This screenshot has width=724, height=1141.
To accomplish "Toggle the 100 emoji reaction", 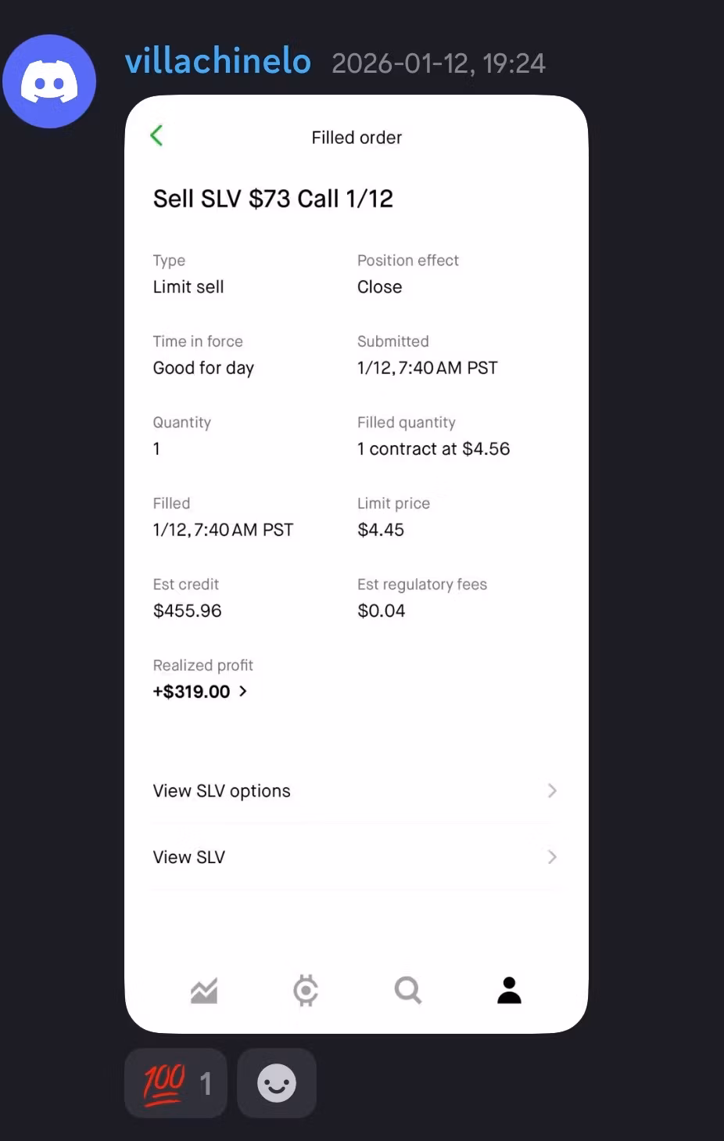I will coord(176,1083).
